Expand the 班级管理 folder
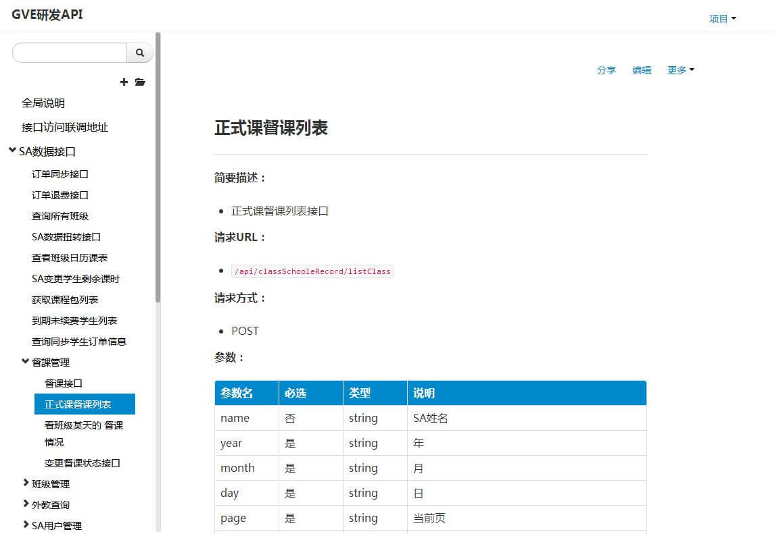The image size is (781, 534). [26, 483]
